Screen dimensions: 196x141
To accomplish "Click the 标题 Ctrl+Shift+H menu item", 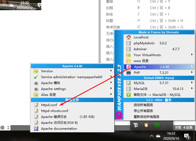I will click(144, 21).
